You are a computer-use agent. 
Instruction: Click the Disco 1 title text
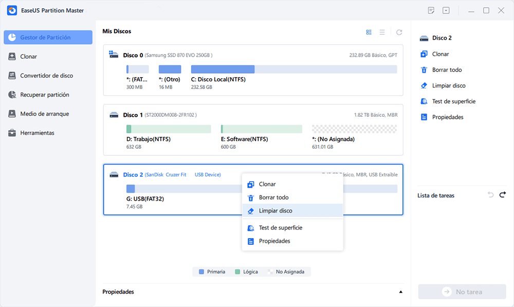pyautogui.click(x=133, y=115)
